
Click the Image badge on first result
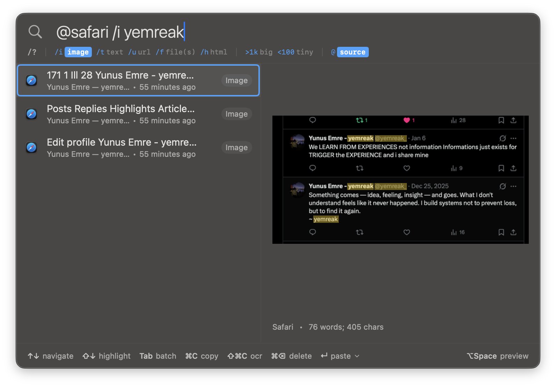click(x=236, y=80)
